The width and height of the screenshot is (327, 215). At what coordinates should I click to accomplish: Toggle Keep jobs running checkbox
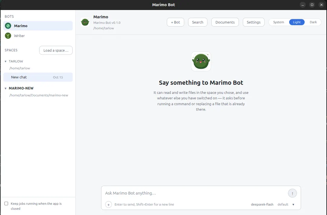coord(6,204)
